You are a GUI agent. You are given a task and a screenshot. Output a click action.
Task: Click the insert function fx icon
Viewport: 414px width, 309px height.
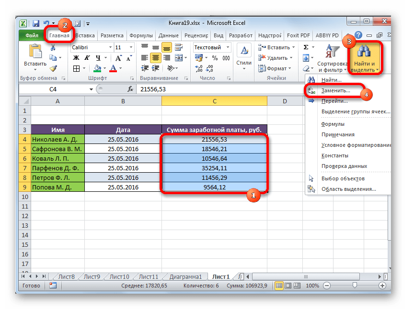coord(130,89)
